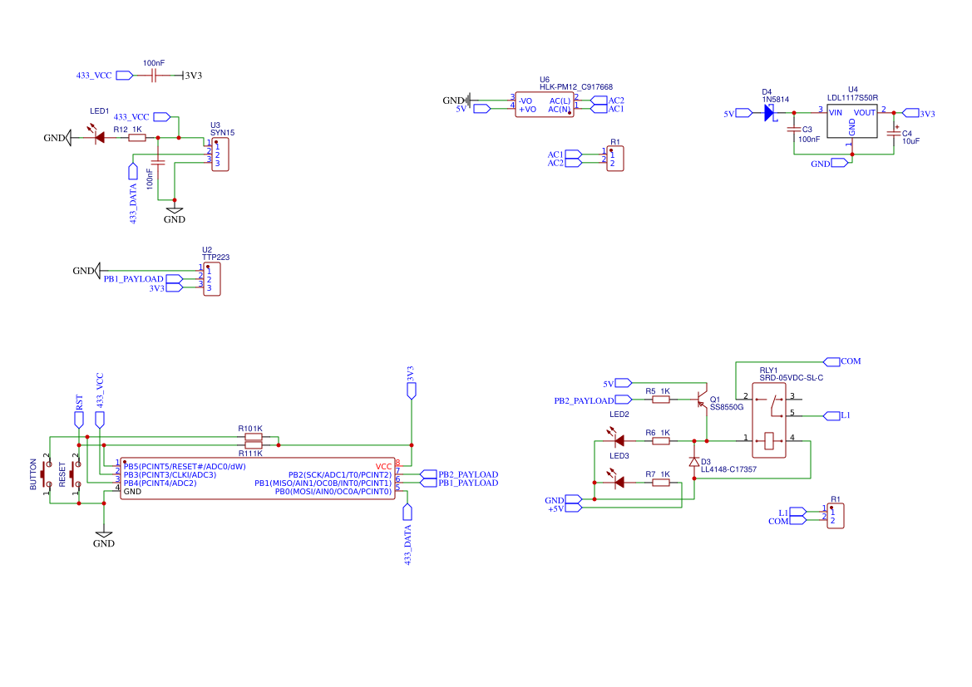Click the U2 TTP223 connector symbol

pos(211,279)
